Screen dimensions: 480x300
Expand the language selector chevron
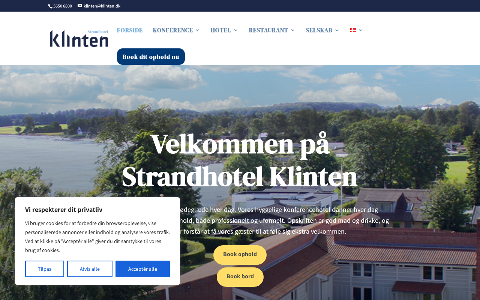[x=361, y=30]
